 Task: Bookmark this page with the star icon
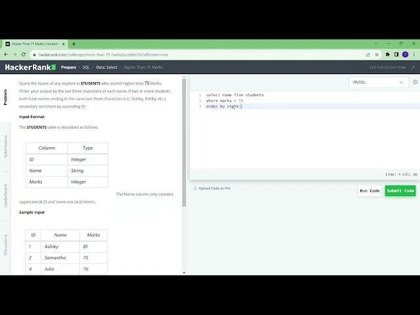377,54
